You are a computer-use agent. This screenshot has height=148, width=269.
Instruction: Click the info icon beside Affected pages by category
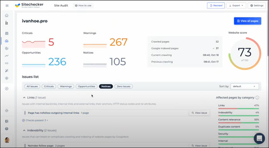257,97
